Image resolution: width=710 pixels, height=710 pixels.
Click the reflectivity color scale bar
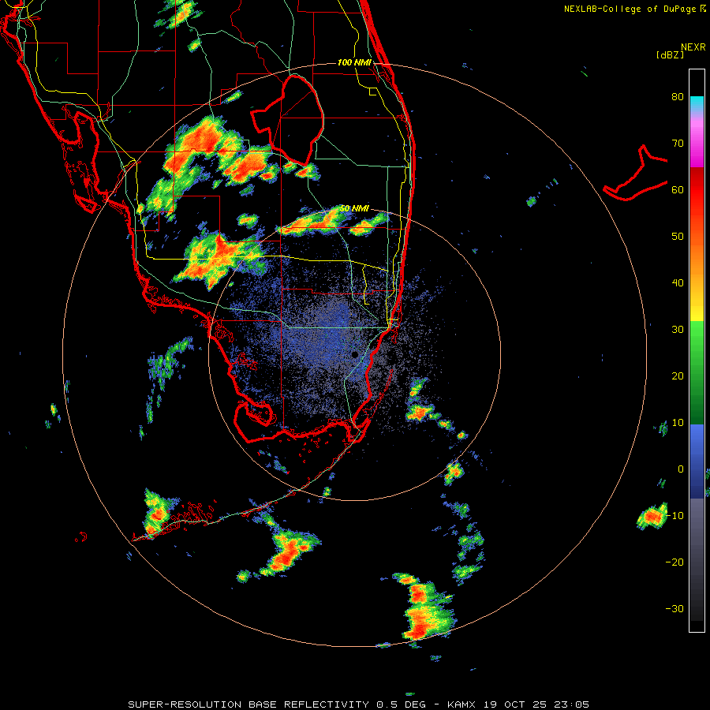pyautogui.click(x=697, y=351)
